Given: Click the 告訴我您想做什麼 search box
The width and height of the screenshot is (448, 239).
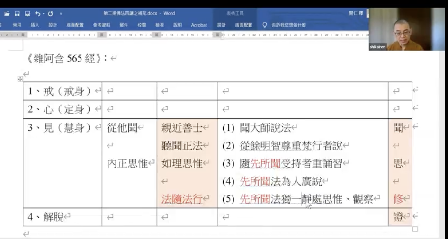Looking at the screenshot, I should (x=290, y=25).
